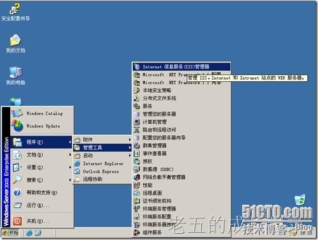Screen dimensions: 318x240
Task: Open 帮助和支持(H) in Start menu
Action: pyautogui.click(x=42, y=192)
